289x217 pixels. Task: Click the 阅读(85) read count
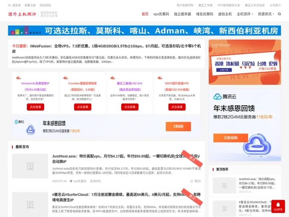(95, 181)
